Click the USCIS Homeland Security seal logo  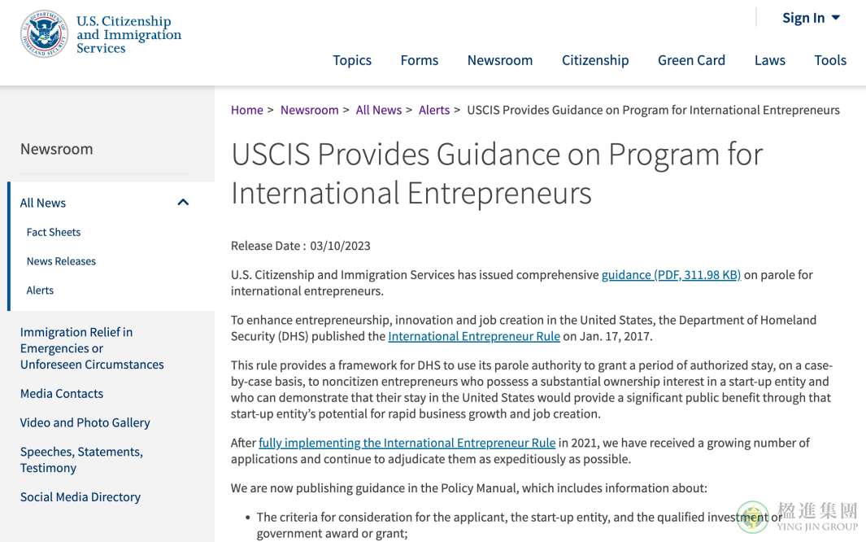(44, 34)
